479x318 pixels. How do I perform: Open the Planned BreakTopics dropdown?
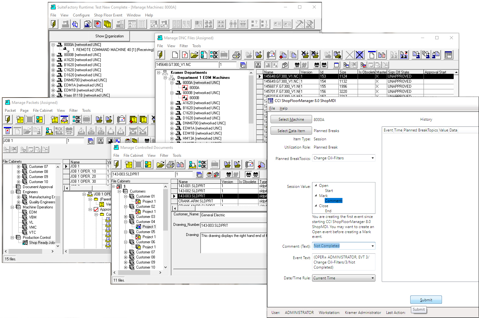pos(373,158)
